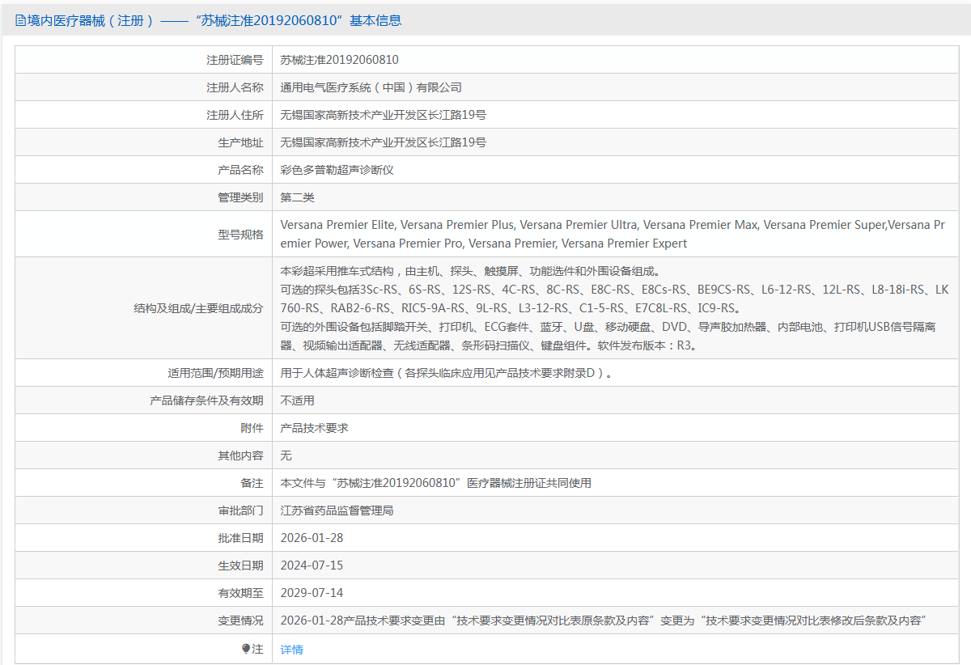Click attachment value 产品技术要求

[314, 428]
